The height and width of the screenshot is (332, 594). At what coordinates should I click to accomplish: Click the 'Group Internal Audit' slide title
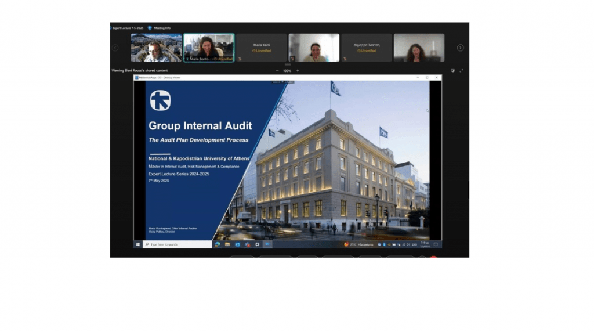click(200, 126)
